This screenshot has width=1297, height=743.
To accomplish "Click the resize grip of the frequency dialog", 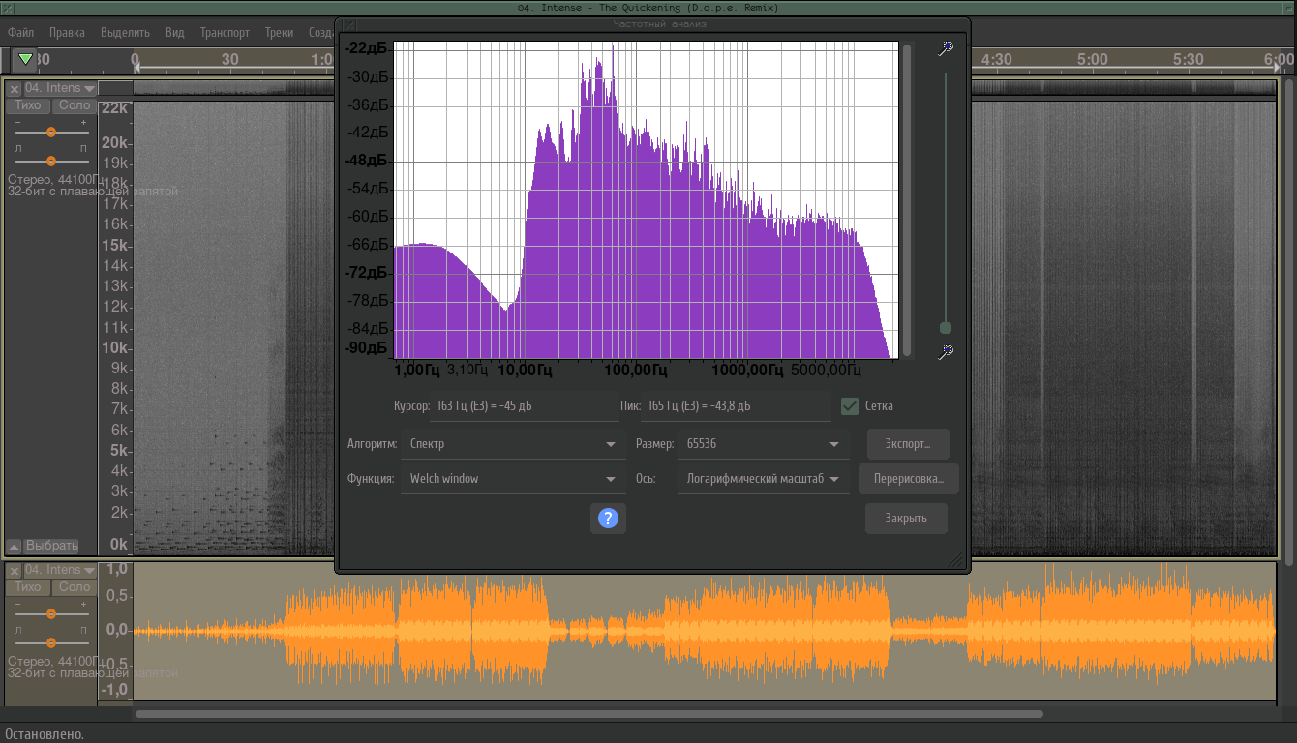I will [956, 560].
